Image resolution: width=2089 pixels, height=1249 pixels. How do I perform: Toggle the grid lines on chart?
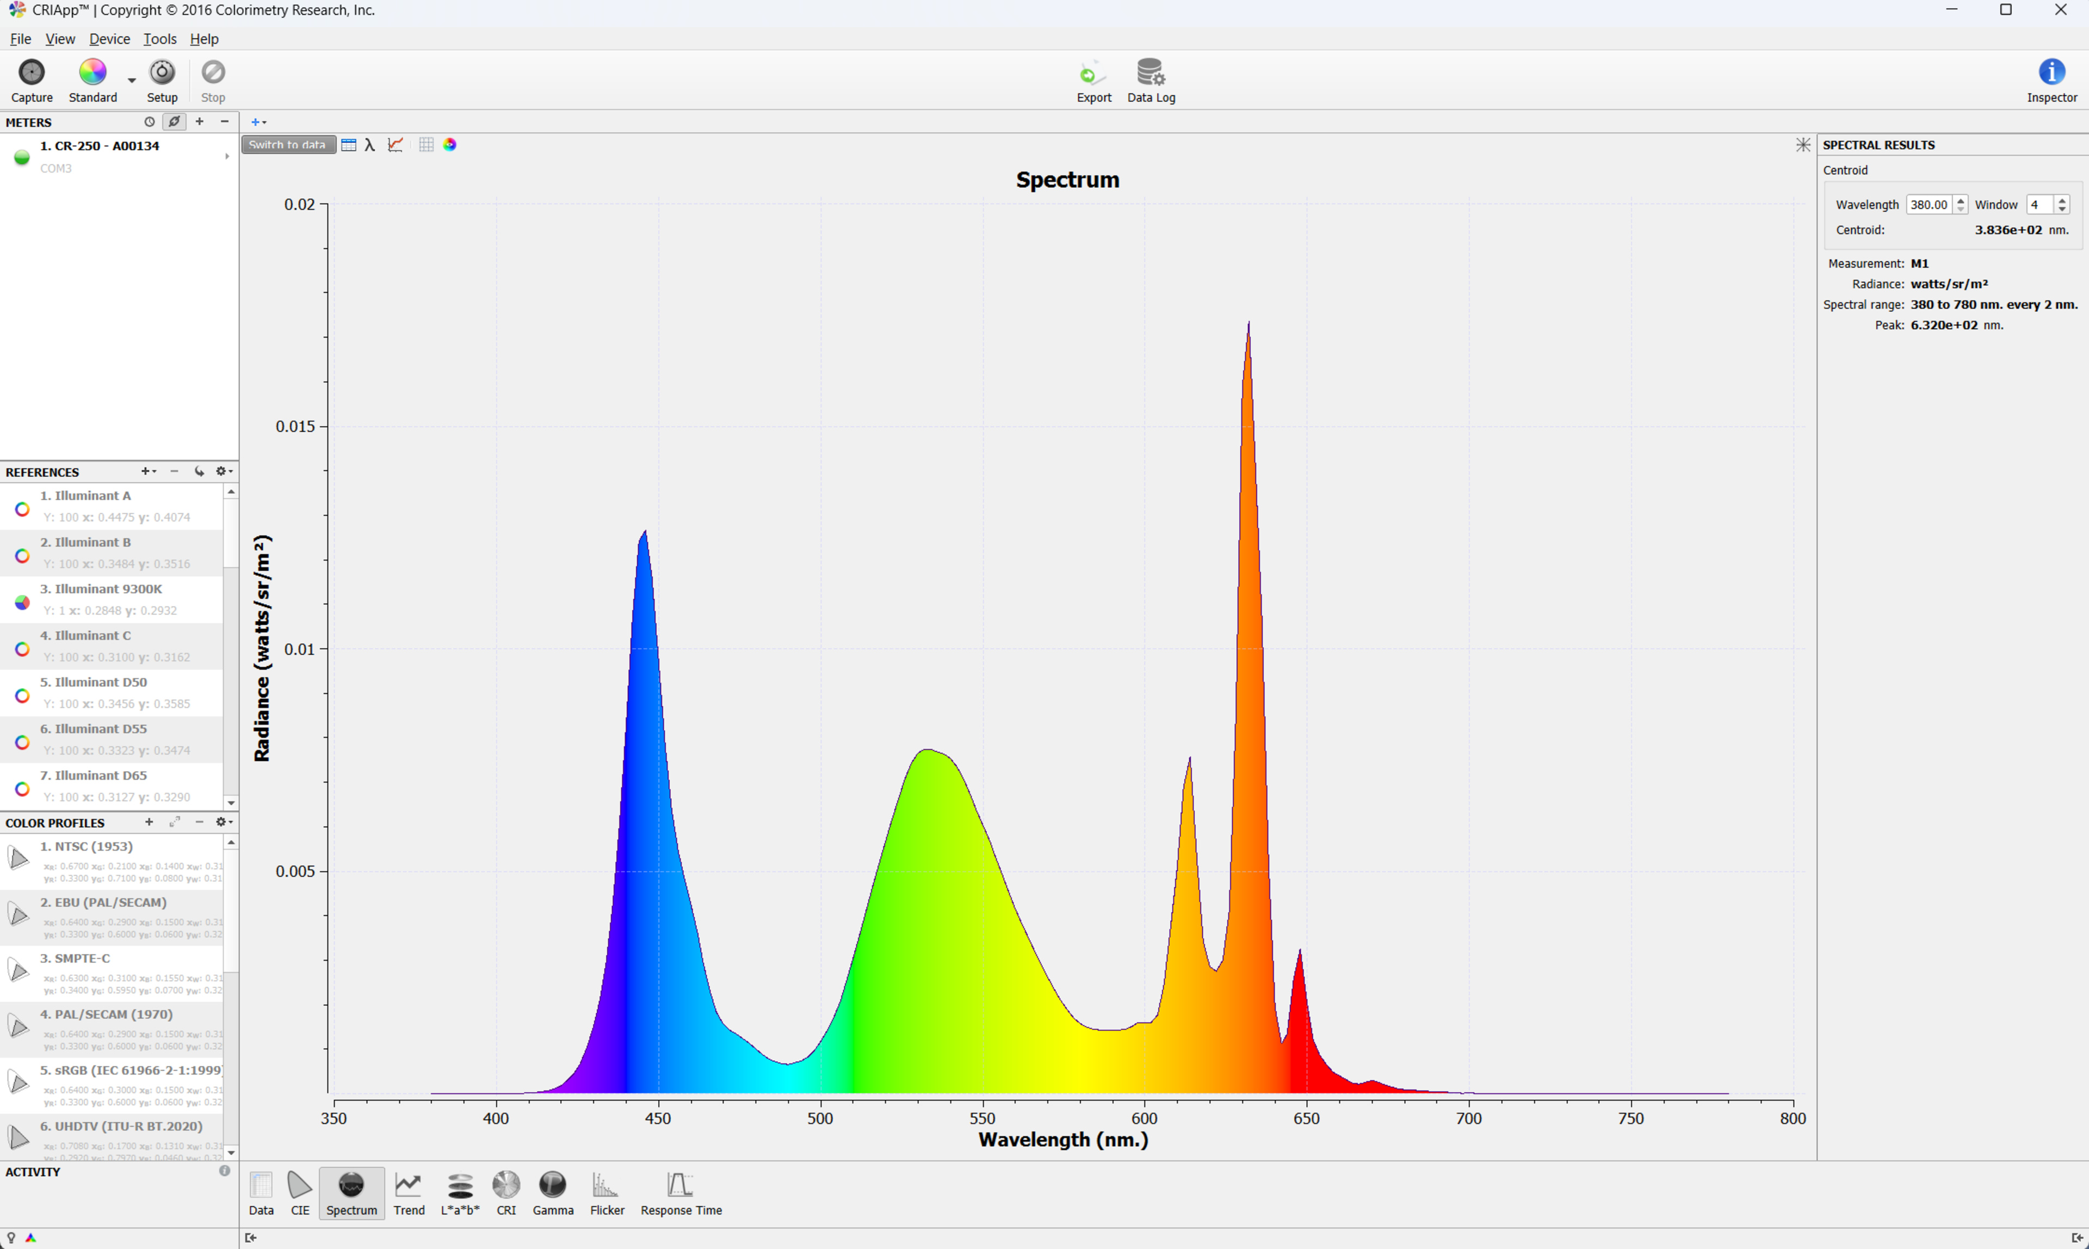[427, 145]
